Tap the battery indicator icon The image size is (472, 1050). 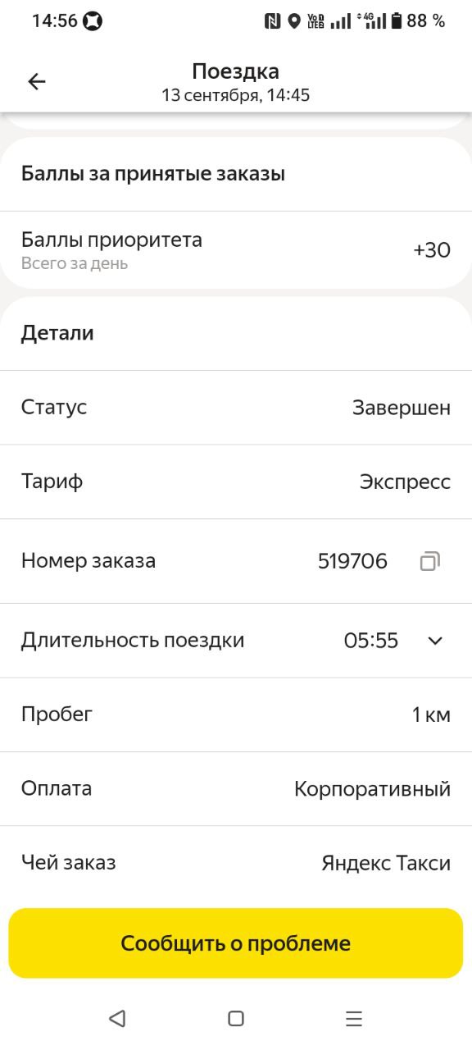(397, 21)
